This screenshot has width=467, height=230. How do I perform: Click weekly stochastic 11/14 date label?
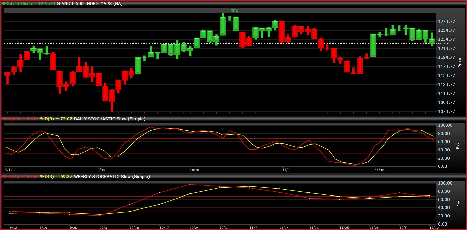coord(284,227)
